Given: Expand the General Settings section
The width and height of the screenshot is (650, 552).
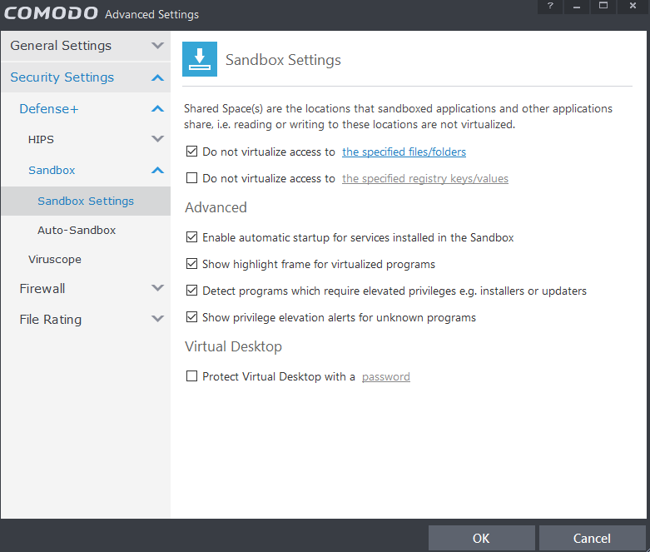Looking at the screenshot, I should pos(157,46).
